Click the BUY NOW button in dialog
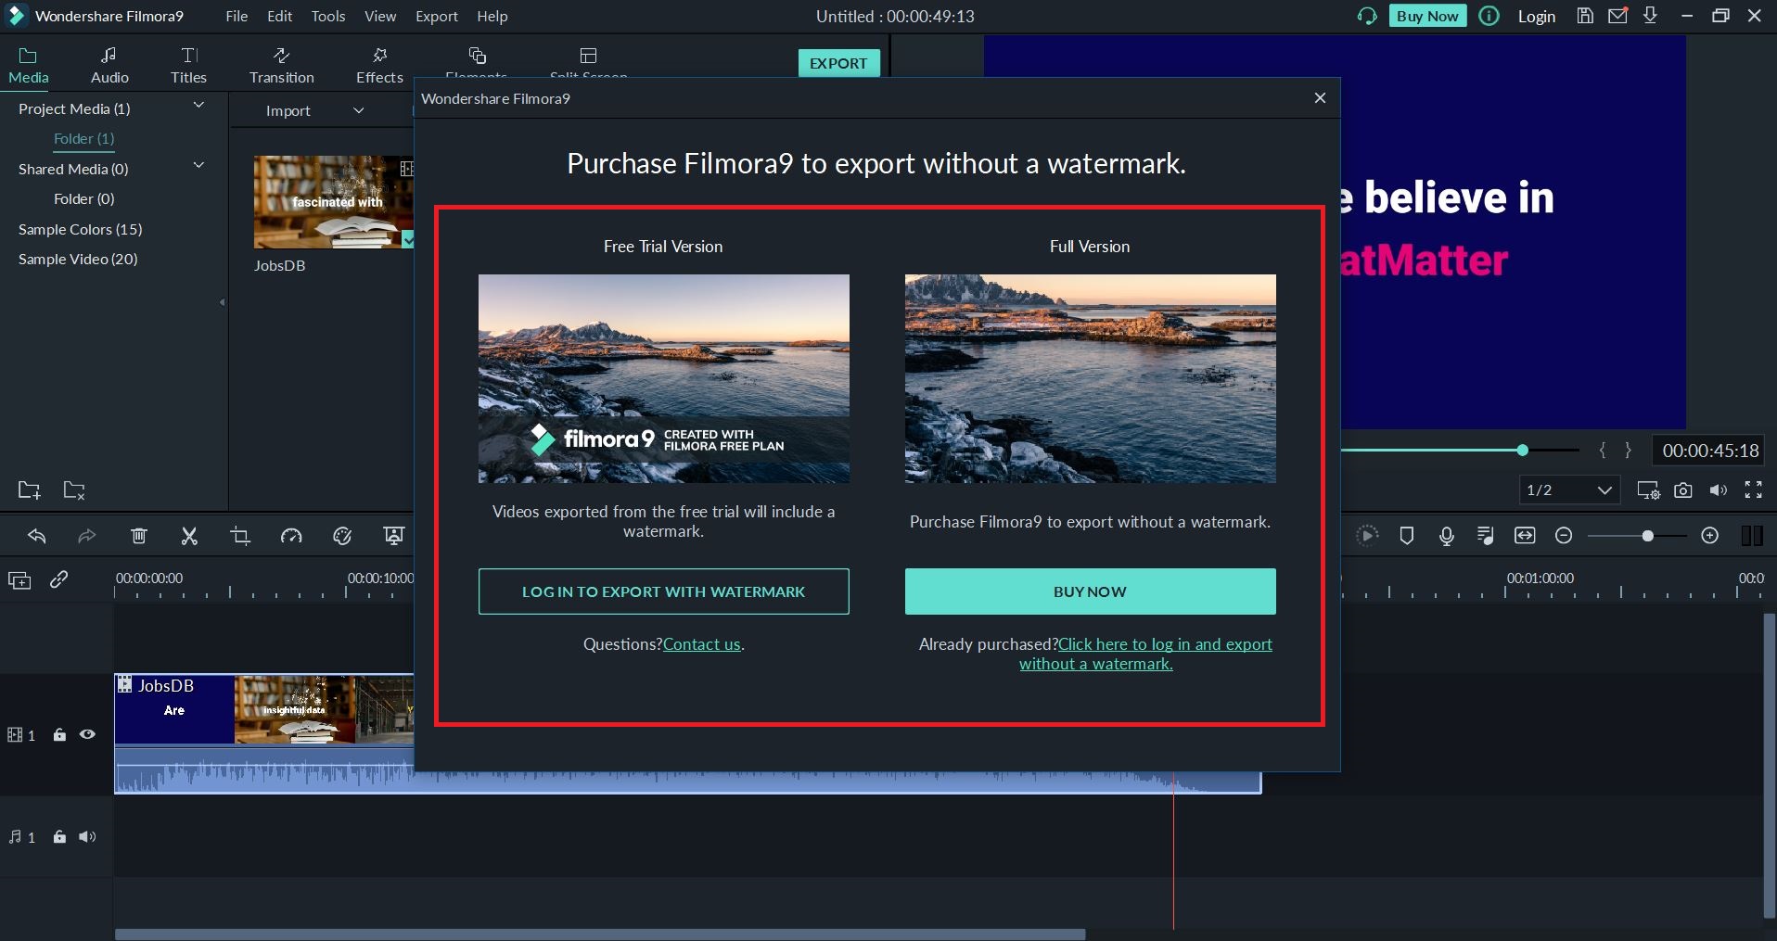The height and width of the screenshot is (941, 1777). (1090, 591)
